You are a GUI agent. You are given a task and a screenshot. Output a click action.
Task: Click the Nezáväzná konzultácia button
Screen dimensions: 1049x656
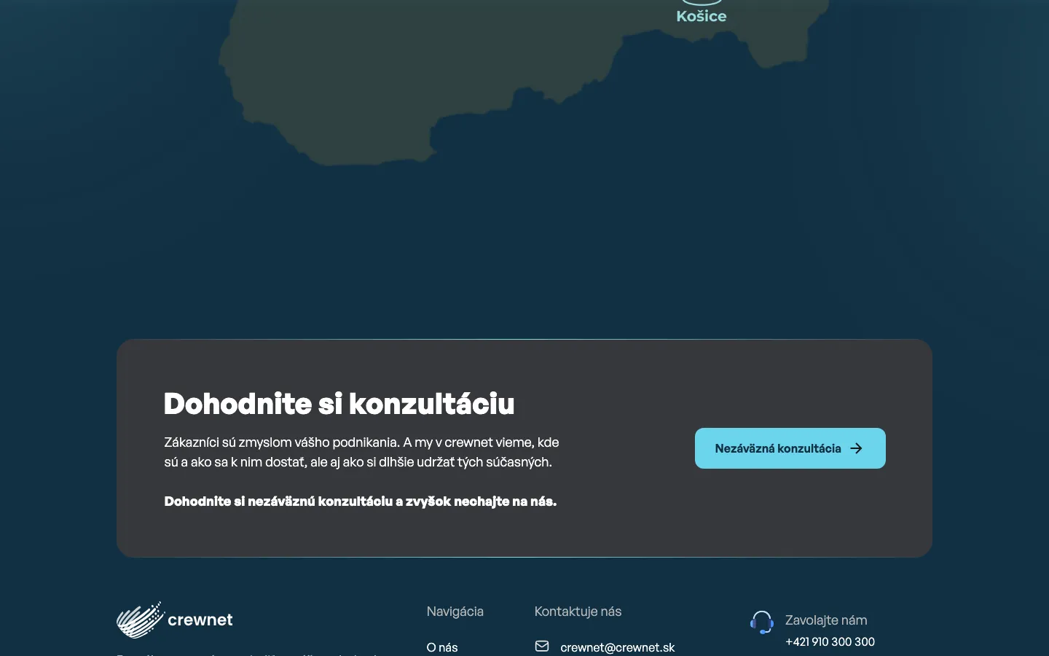[790, 448]
